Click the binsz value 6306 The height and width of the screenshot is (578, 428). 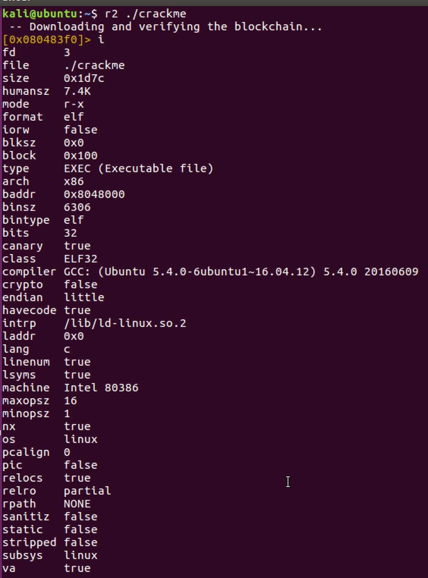point(77,207)
